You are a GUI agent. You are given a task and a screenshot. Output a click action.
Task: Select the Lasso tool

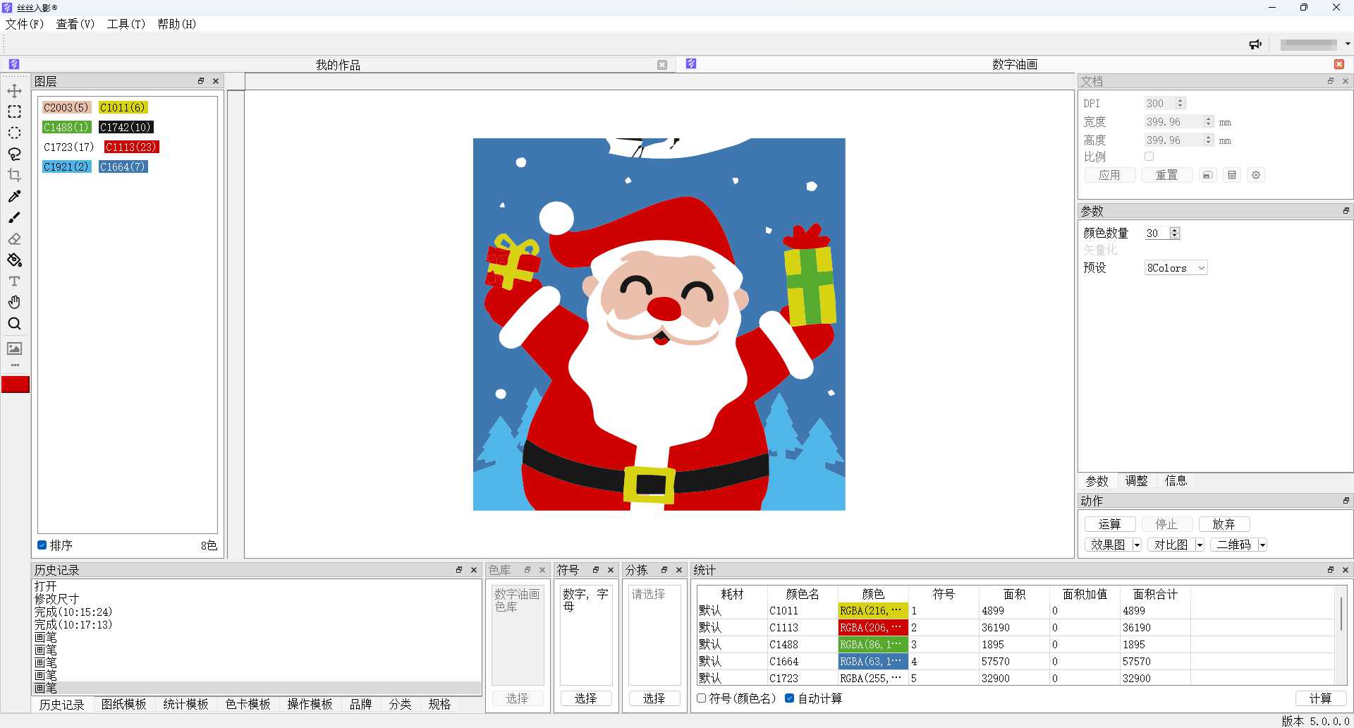click(14, 154)
